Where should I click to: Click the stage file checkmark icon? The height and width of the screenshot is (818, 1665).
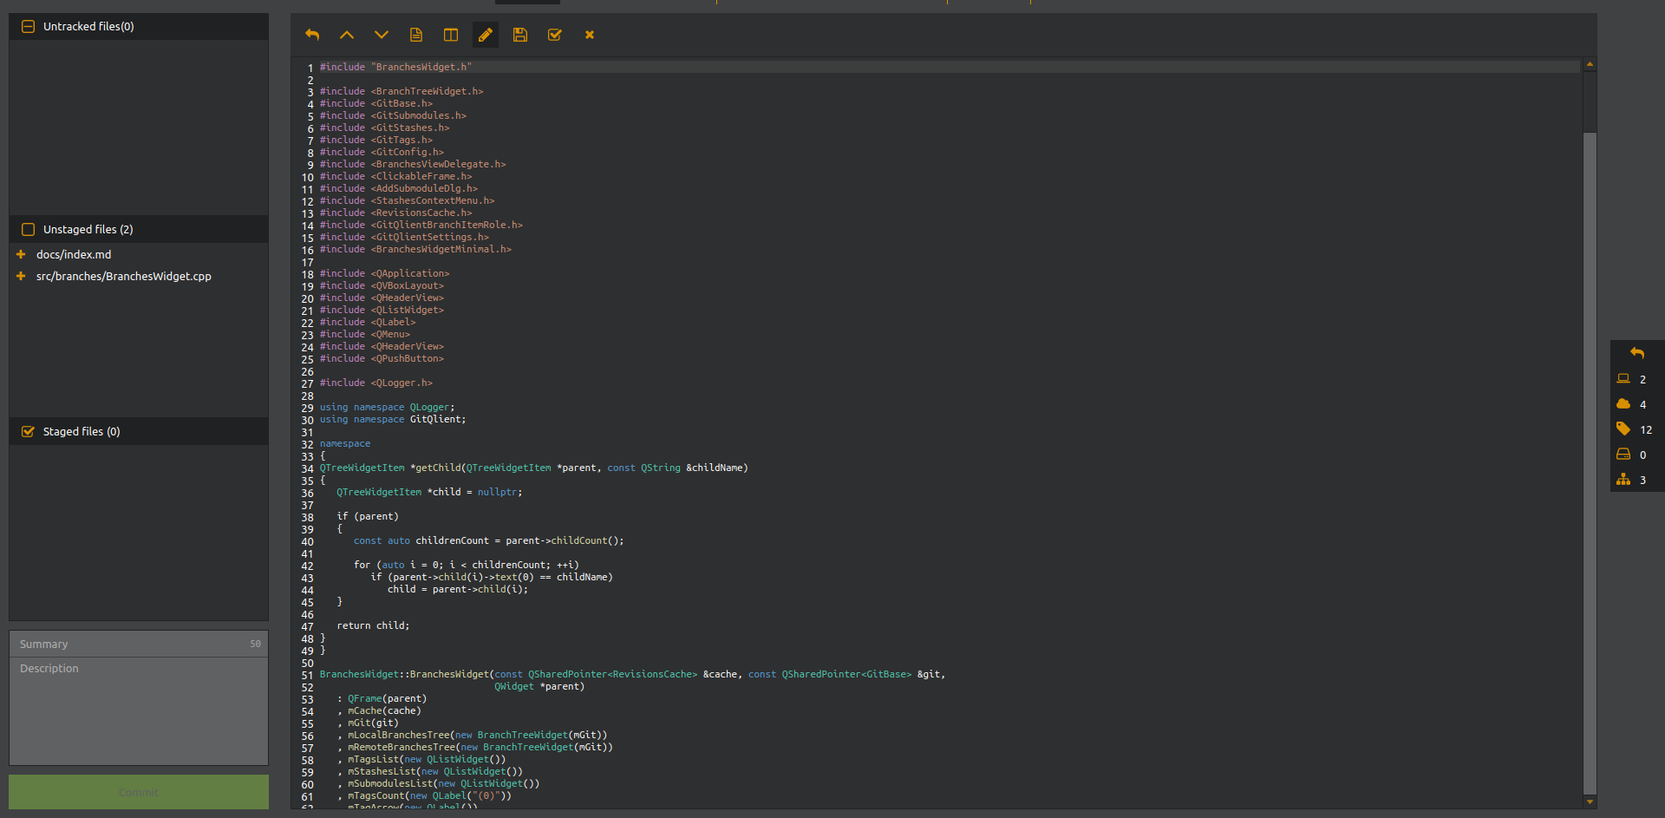pos(554,35)
